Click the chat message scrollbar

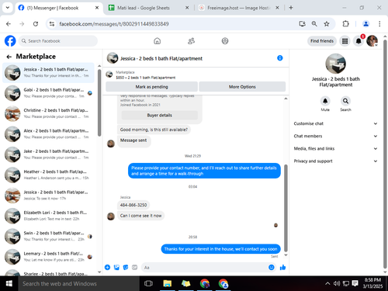[x=286, y=208]
